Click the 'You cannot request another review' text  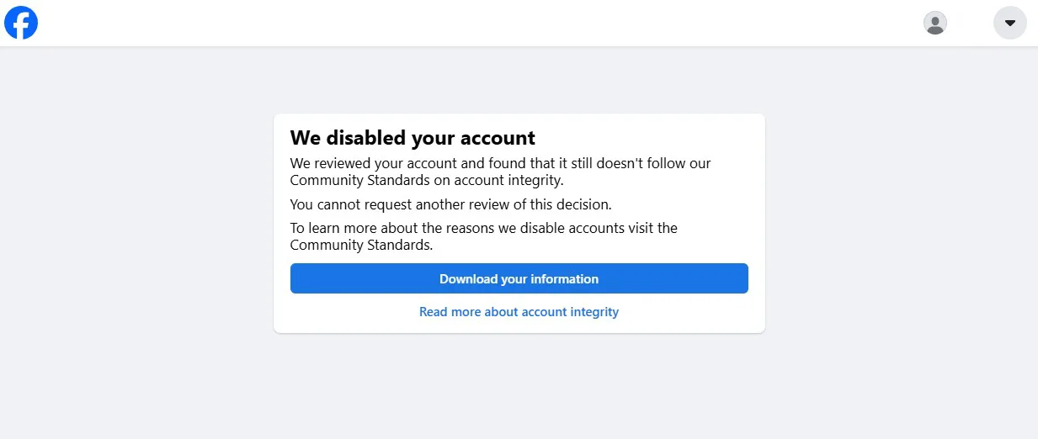click(450, 204)
